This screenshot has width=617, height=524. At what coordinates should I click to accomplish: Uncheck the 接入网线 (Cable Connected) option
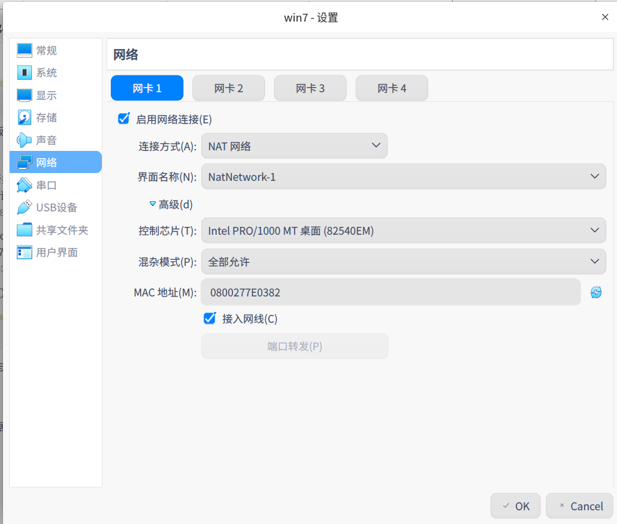coord(209,318)
